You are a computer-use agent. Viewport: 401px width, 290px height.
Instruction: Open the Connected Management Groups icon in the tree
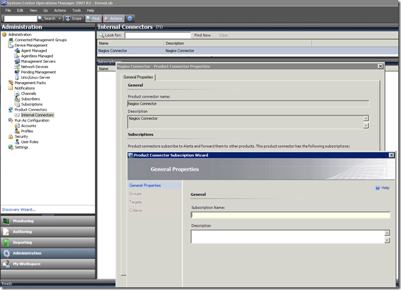pos(11,40)
